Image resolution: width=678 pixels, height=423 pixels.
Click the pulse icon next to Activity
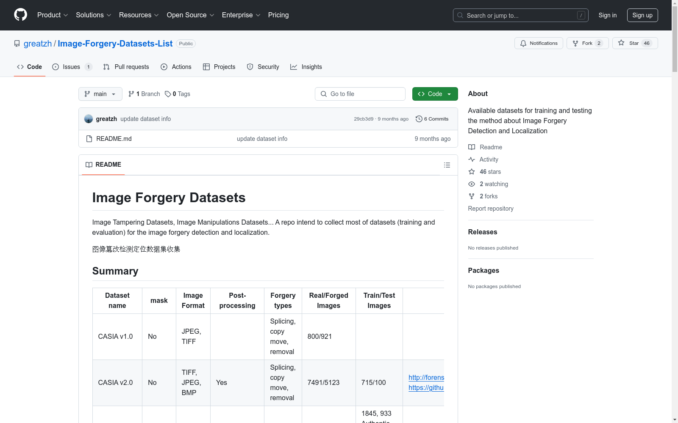pyautogui.click(x=472, y=159)
